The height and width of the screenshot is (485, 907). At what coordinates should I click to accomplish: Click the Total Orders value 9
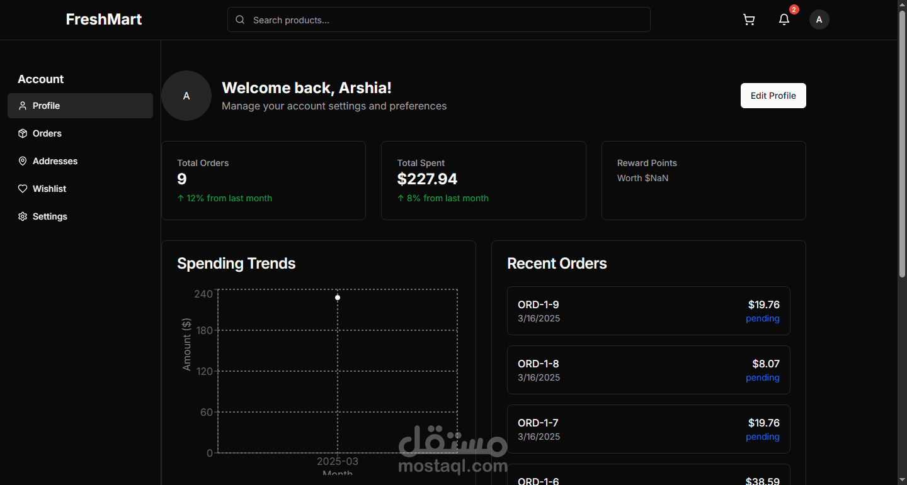(182, 179)
